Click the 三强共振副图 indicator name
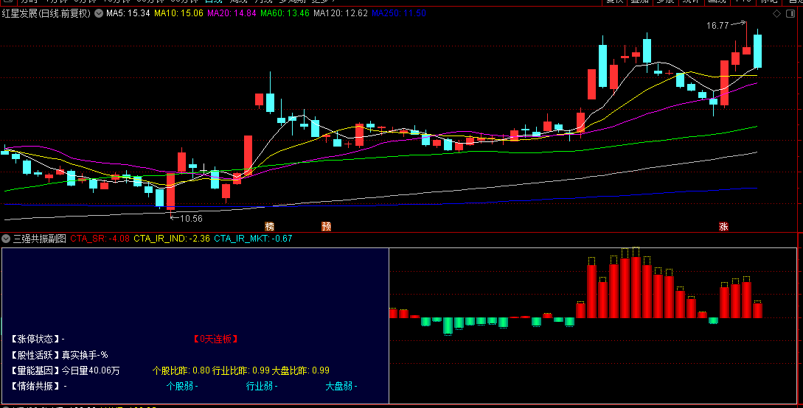803x408 pixels. pyautogui.click(x=39, y=239)
